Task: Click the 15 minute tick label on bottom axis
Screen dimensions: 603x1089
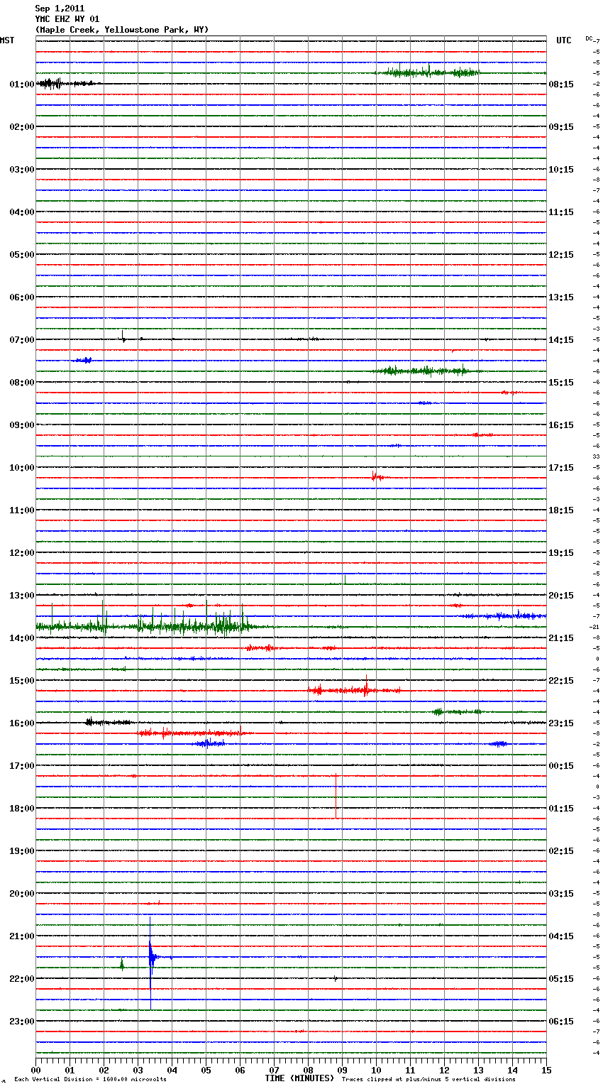Action: 546,1070
